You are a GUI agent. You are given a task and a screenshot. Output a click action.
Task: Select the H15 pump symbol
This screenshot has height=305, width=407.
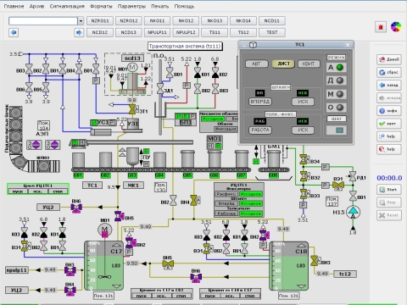pyautogui.click(x=353, y=212)
